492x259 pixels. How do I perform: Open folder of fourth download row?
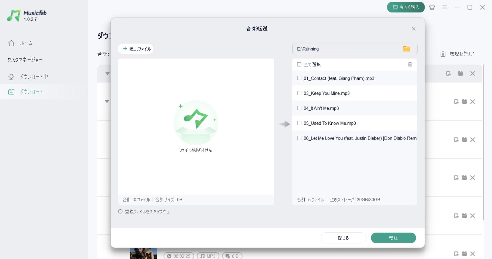tap(464, 178)
